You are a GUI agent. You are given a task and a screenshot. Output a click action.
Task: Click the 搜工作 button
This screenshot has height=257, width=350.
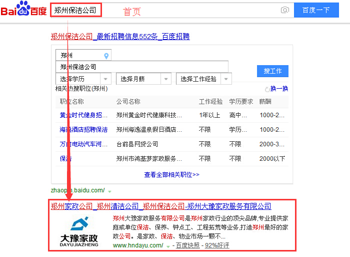pyautogui.click(x=272, y=71)
